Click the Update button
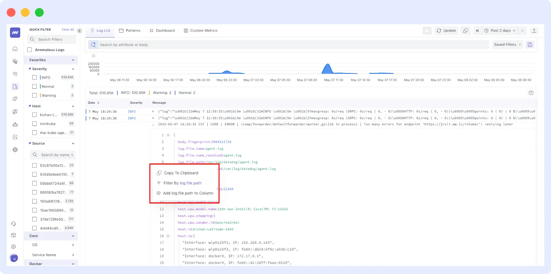The width and height of the screenshot is (551, 274). click(447, 31)
